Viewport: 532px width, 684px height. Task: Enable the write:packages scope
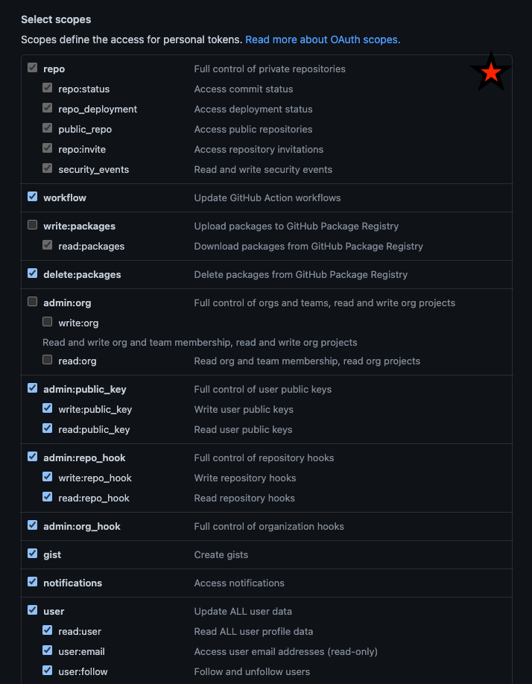[32, 224]
